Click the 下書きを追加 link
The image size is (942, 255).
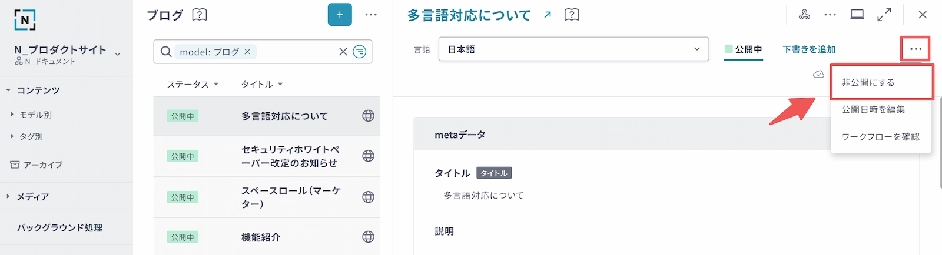point(809,49)
